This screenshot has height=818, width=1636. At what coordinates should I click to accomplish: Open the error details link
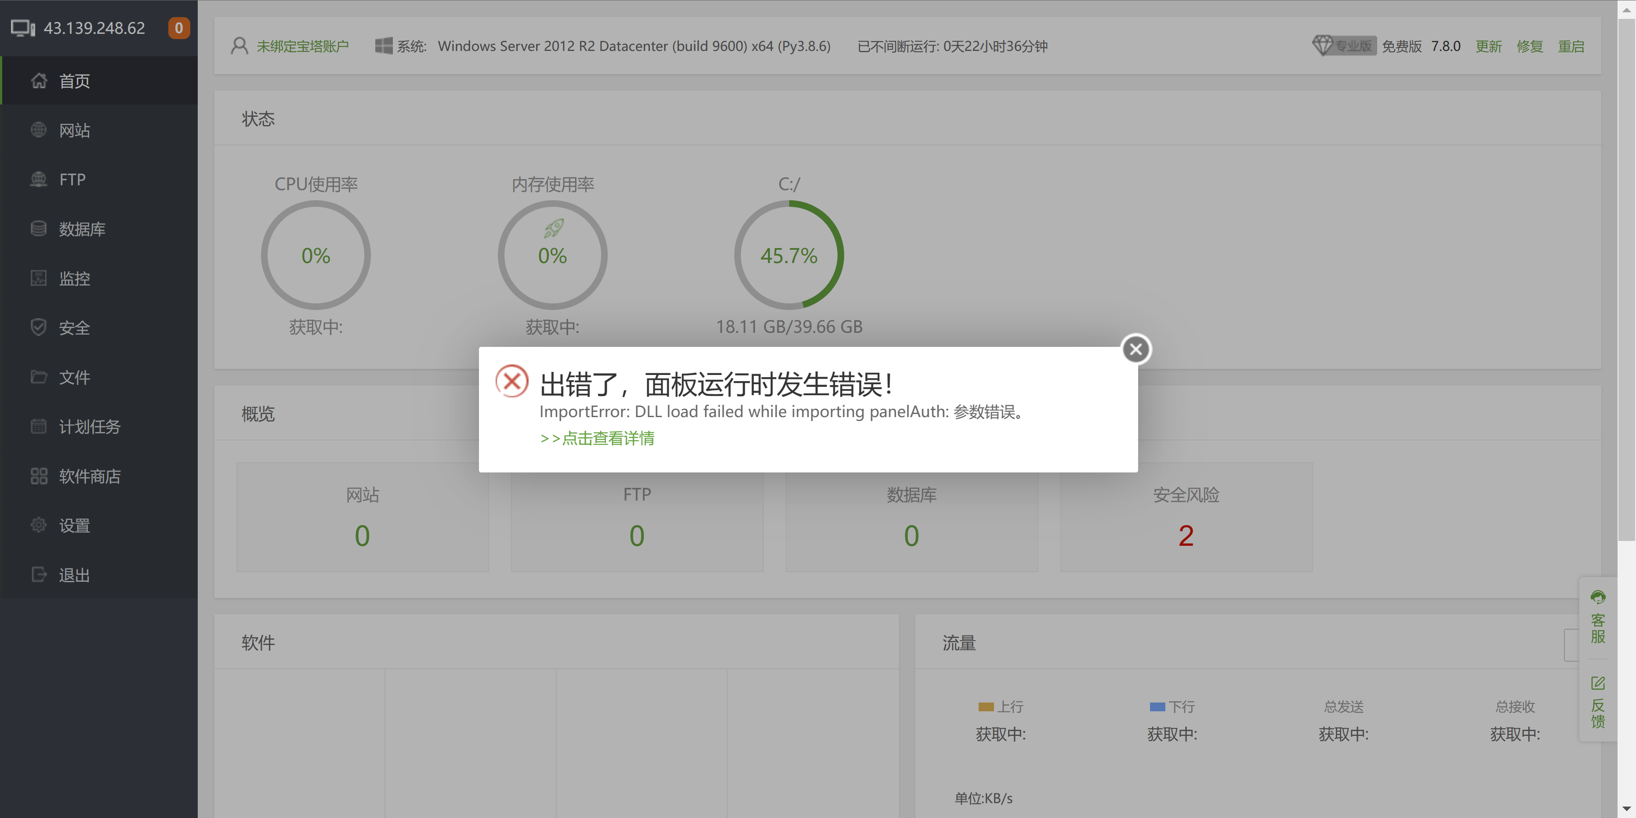[x=597, y=439]
